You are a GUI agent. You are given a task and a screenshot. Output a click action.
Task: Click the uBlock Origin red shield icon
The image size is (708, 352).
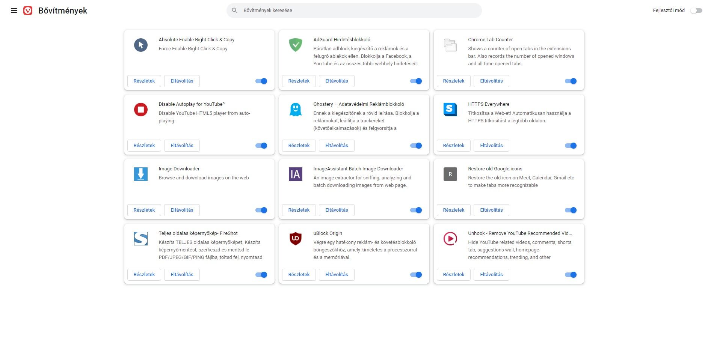pyautogui.click(x=296, y=239)
